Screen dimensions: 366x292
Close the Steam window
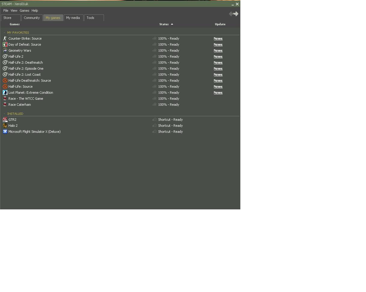pyautogui.click(x=237, y=4)
